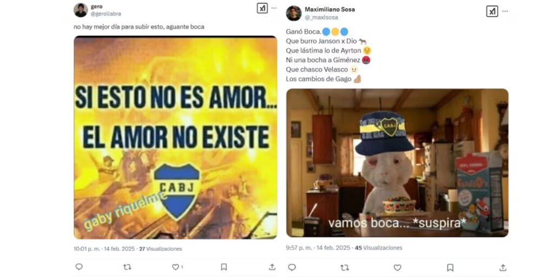The image size is (554, 277).
Task: Open more options menu on gero's tweet
Action: pos(274,8)
